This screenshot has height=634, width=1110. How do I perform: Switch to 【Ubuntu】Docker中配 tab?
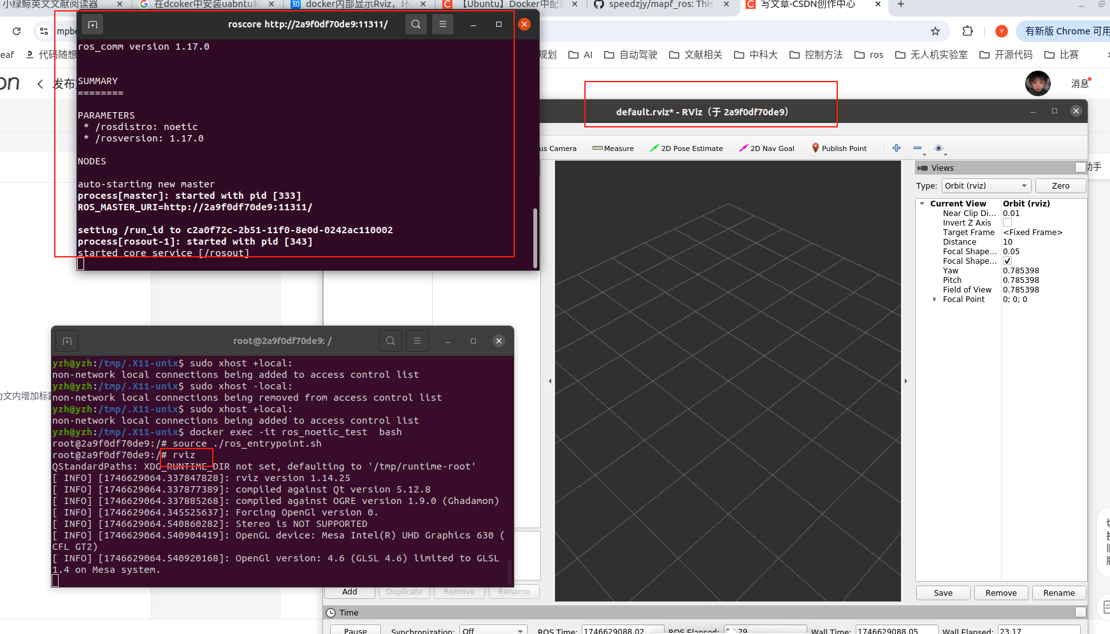click(510, 4)
